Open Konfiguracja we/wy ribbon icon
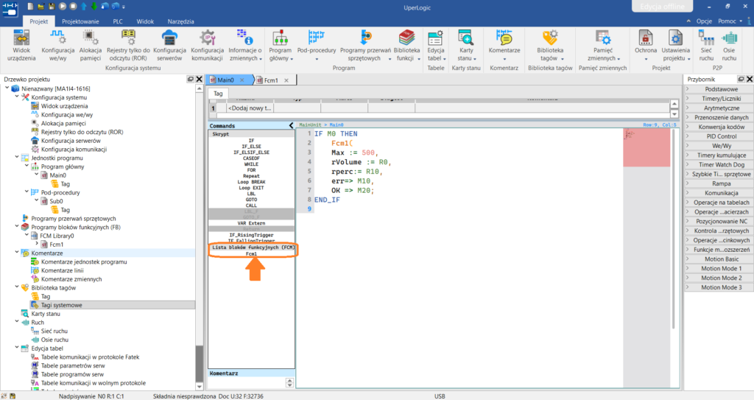 57,45
